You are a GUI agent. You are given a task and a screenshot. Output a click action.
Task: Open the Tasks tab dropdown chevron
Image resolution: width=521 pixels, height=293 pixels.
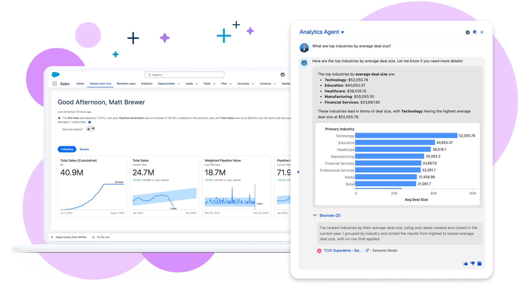(214, 84)
